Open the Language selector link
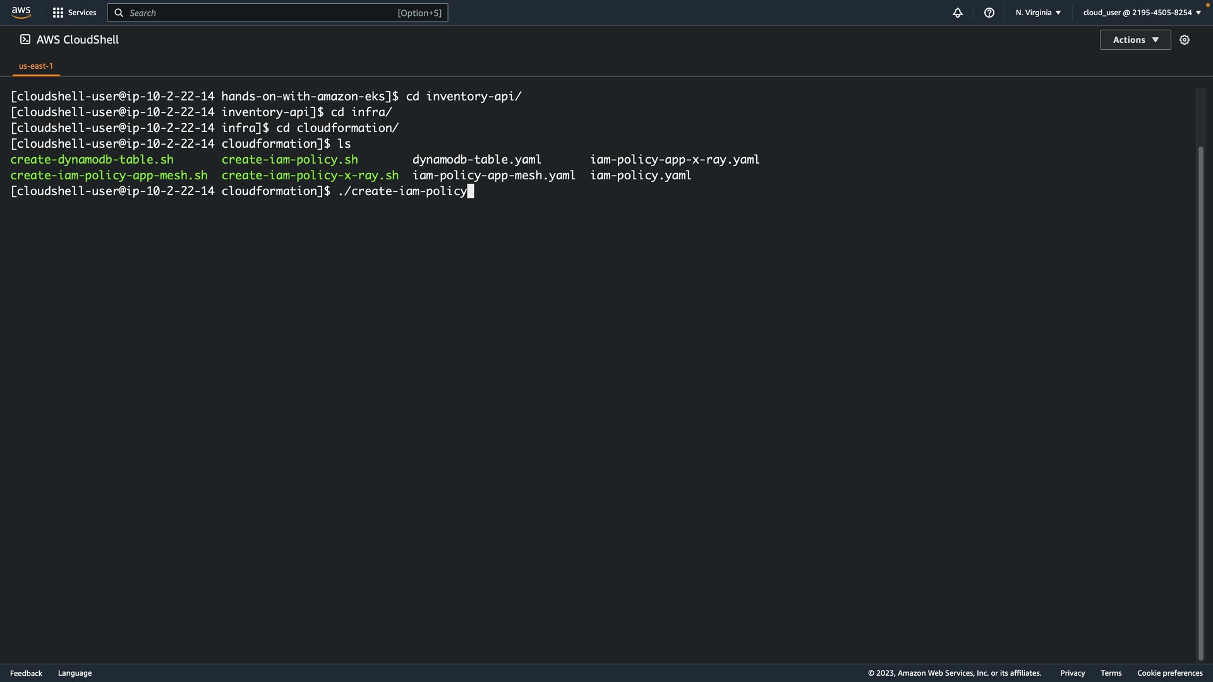The image size is (1213, 682). pos(75,673)
